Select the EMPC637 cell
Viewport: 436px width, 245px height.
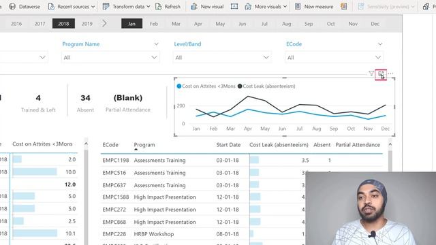(x=114, y=185)
